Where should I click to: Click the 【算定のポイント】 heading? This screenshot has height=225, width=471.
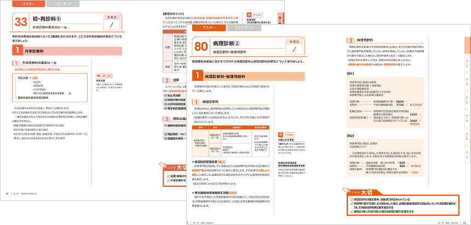click(173, 14)
